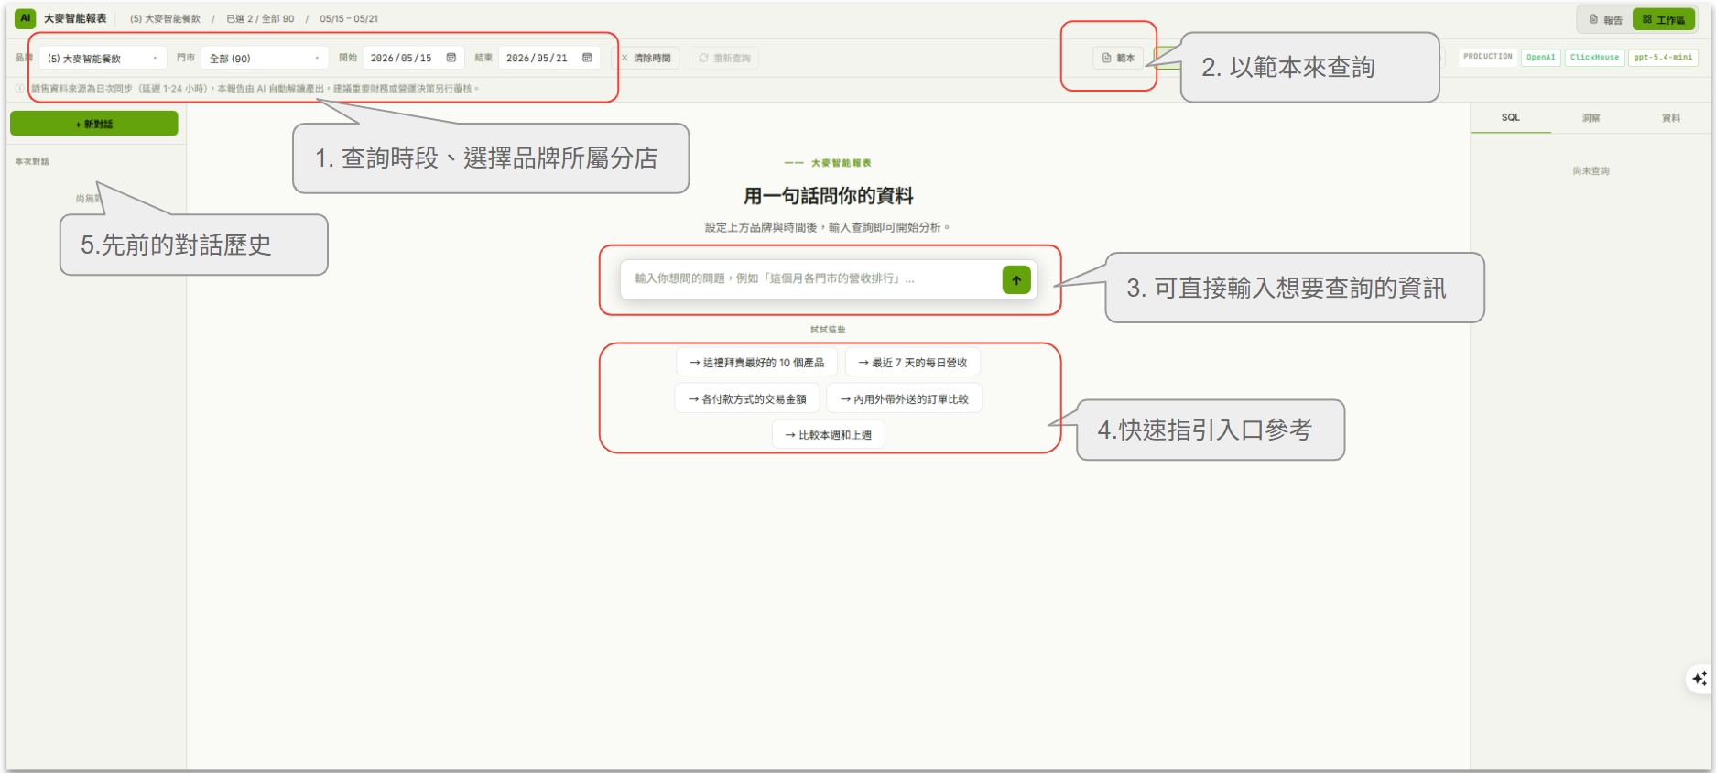The height and width of the screenshot is (773, 1716).
Task: Open the end date calendar picker icon
Action: pos(587,58)
